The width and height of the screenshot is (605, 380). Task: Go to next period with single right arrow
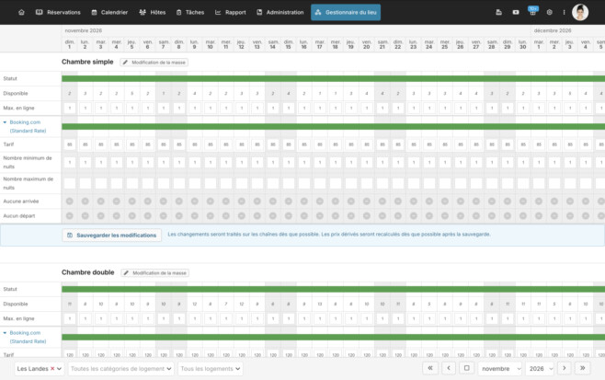565,368
